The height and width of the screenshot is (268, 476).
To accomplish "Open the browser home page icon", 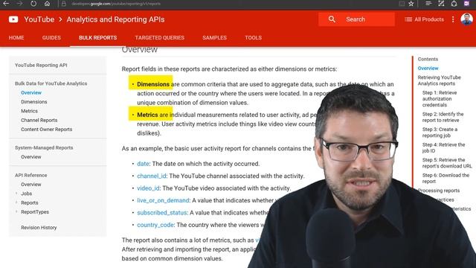I will point(47,4).
